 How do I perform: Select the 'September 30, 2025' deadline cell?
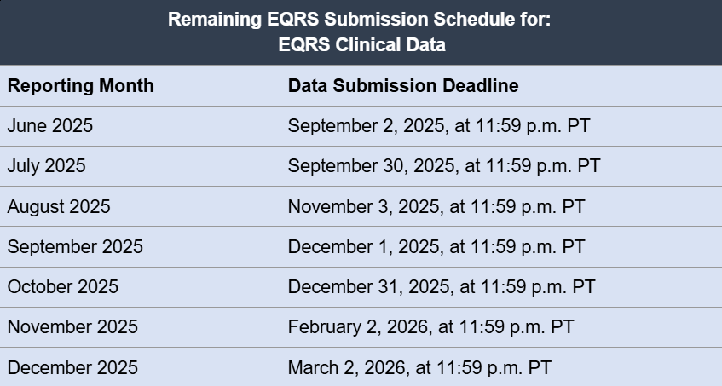(444, 166)
